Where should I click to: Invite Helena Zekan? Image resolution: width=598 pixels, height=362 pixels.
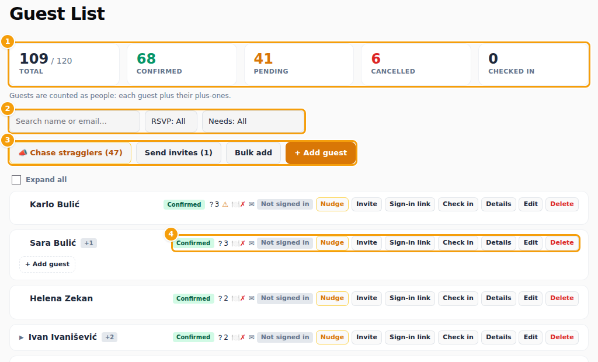tap(367, 298)
